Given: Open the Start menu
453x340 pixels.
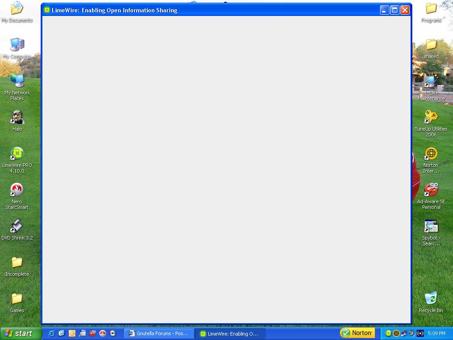Looking at the screenshot, I should click(x=21, y=333).
